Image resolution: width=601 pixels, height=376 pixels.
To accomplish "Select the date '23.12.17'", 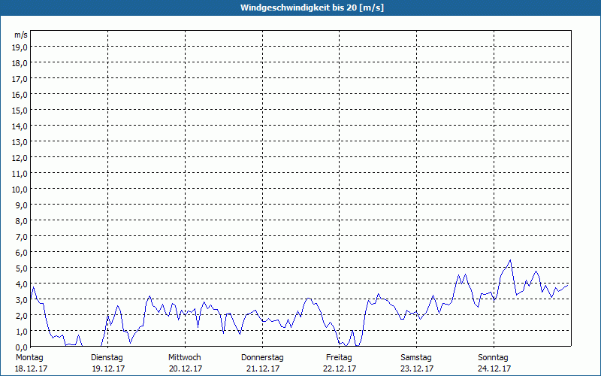I will (x=417, y=368).
